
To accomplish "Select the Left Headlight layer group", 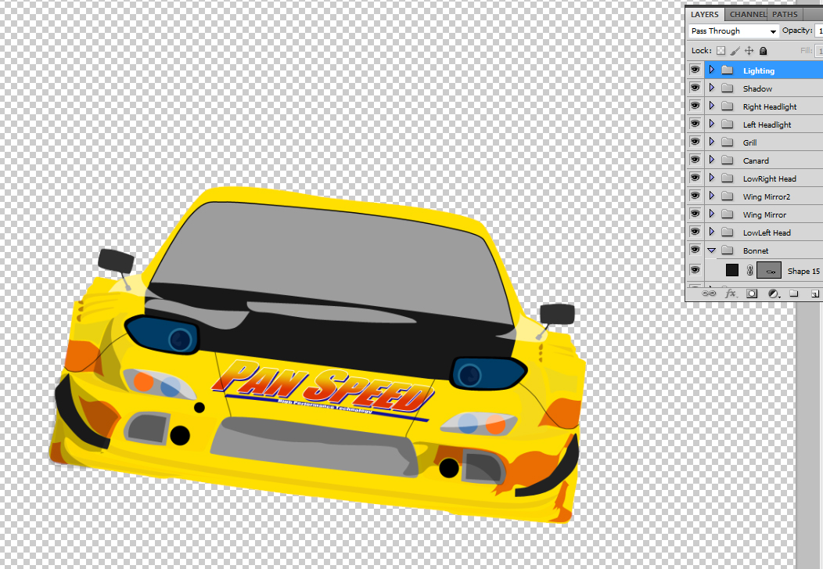I will [x=764, y=124].
